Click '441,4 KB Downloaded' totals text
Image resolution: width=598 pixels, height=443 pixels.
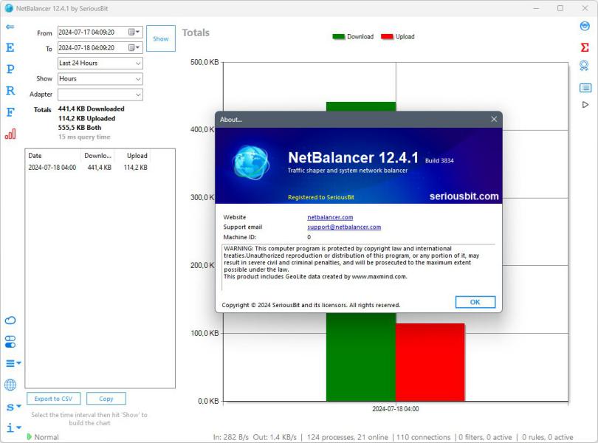(x=91, y=109)
